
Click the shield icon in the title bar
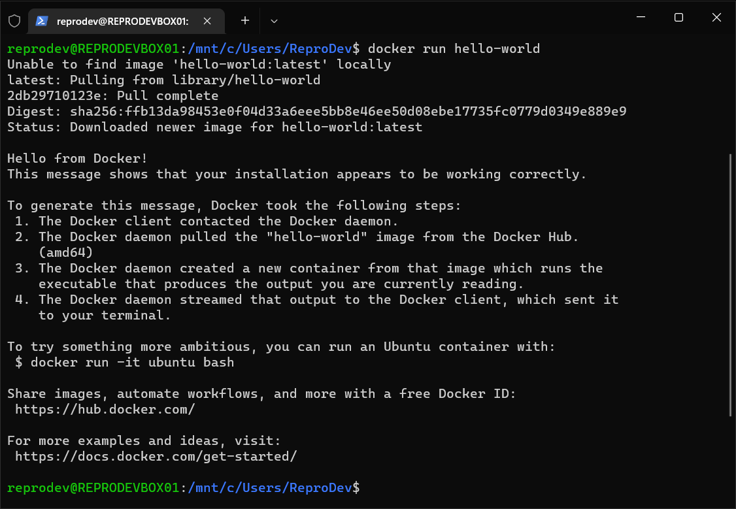click(x=14, y=20)
